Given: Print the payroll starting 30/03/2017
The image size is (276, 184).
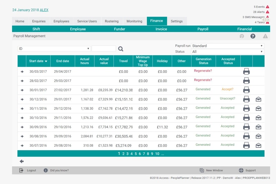Looking at the screenshot, I should click(246, 72).
